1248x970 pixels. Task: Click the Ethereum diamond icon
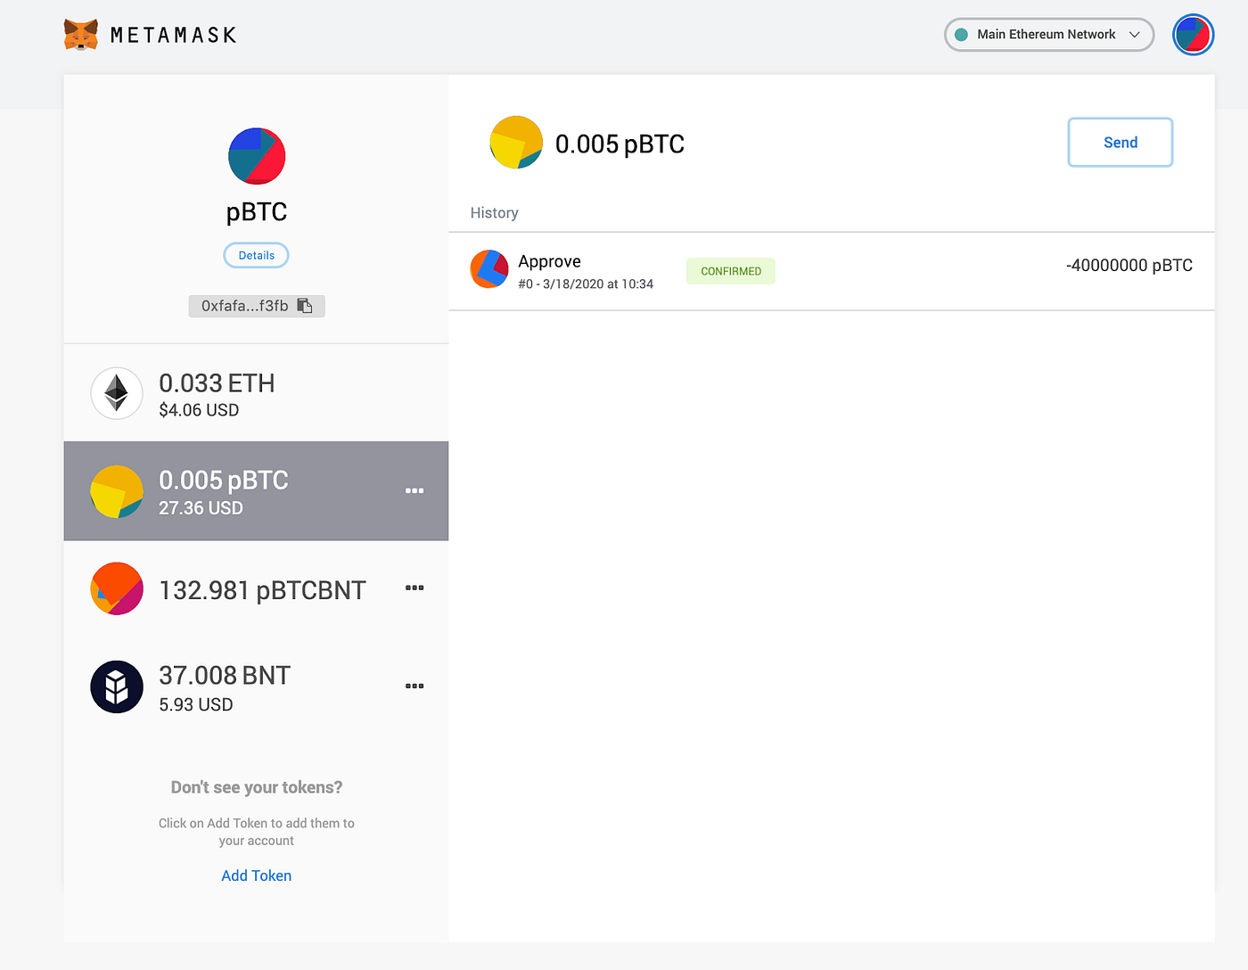tap(117, 393)
